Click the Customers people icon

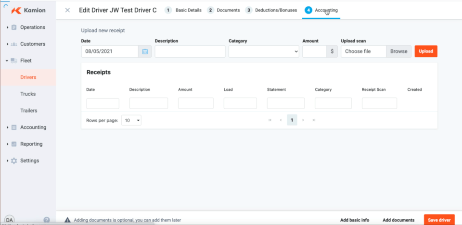coord(14,44)
